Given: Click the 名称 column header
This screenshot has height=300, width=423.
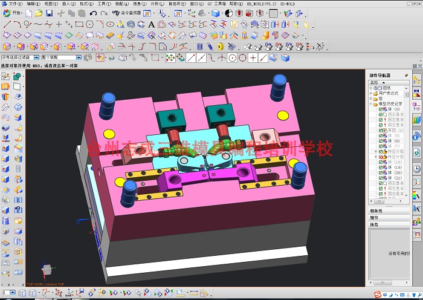Looking at the screenshot, I should (374, 83).
